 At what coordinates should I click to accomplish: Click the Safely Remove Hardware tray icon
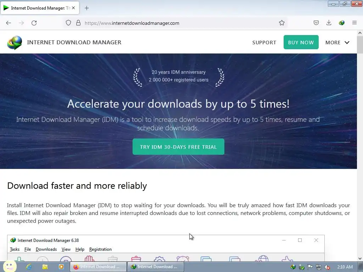tap(301, 267)
